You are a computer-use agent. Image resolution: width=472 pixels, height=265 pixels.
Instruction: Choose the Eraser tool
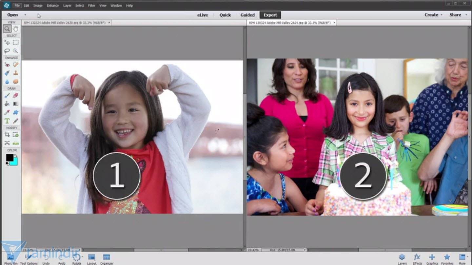pyautogui.click(x=15, y=95)
